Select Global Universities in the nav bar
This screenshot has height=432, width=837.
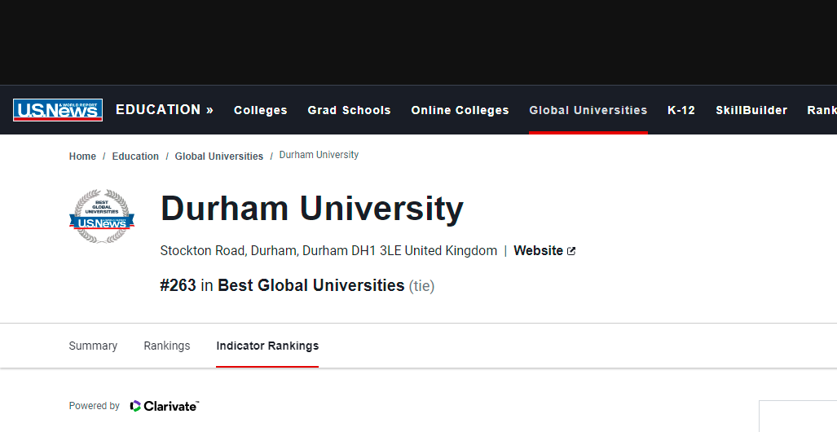[x=588, y=110]
